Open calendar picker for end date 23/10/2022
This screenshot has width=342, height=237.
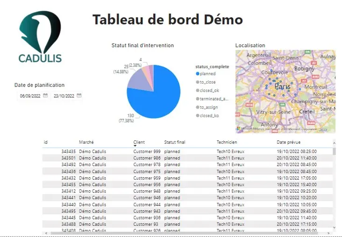(79, 96)
